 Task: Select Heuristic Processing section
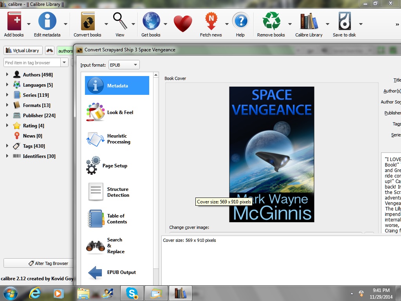[117, 139]
